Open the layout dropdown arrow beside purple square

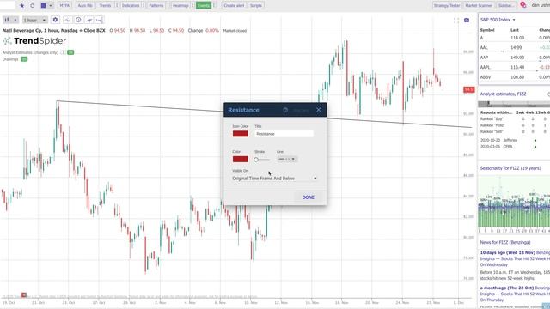point(51,6)
